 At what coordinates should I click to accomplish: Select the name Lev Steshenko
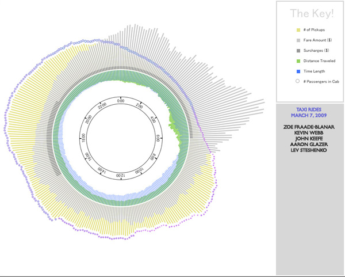pyautogui.click(x=309, y=151)
